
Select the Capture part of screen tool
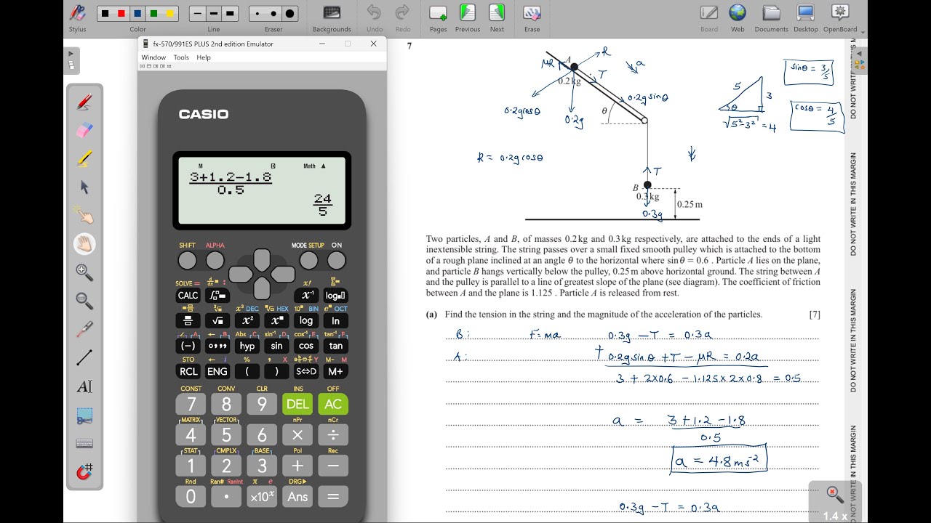[x=84, y=415]
